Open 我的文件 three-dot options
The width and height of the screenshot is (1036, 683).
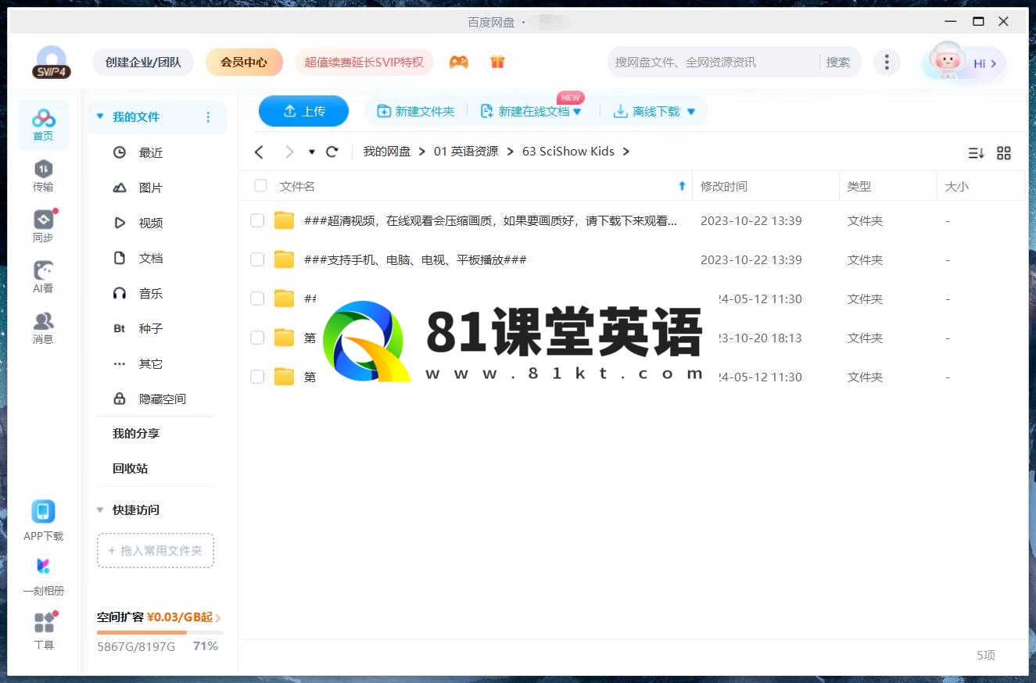[x=208, y=117]
